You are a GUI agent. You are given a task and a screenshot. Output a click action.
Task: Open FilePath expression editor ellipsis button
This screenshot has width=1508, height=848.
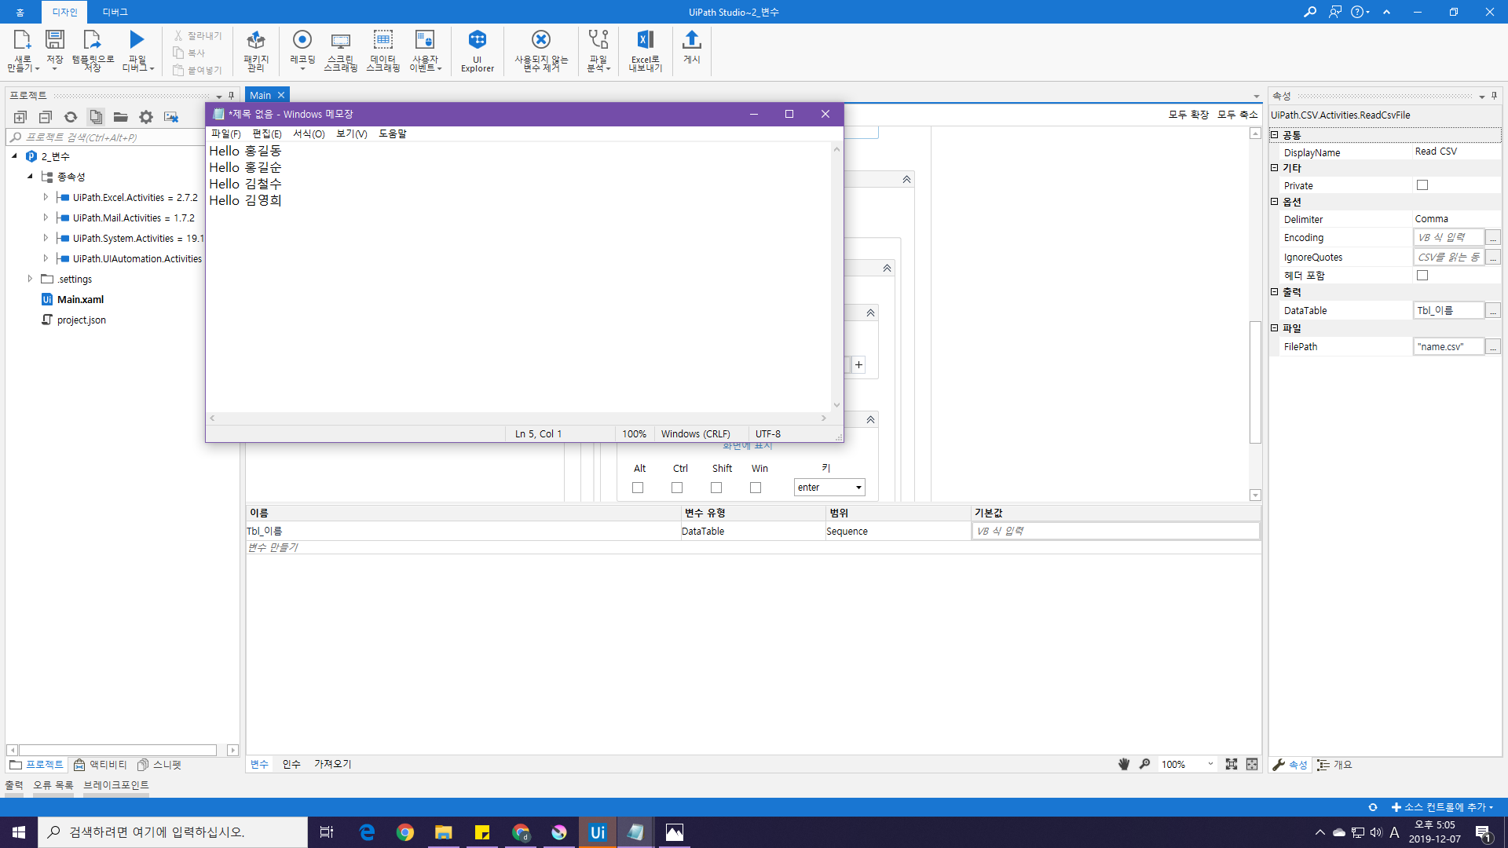click(1493, 347)
